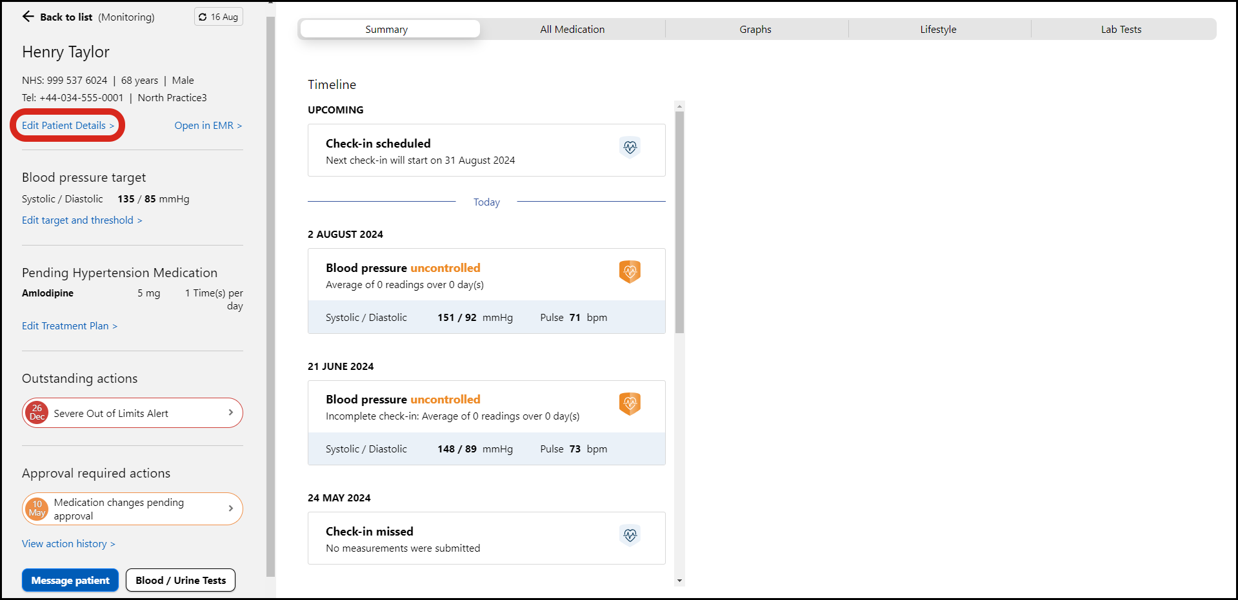Click orange shield icon on 21 June entry
Image resolution: width=1238 pixels, height=600 pixels.
click(x=630, y=404)
